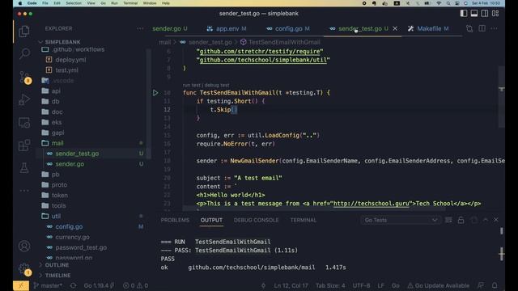Open the feedback icon in status bar
Screen dimensions: 518x291
(x=481, y=285)
